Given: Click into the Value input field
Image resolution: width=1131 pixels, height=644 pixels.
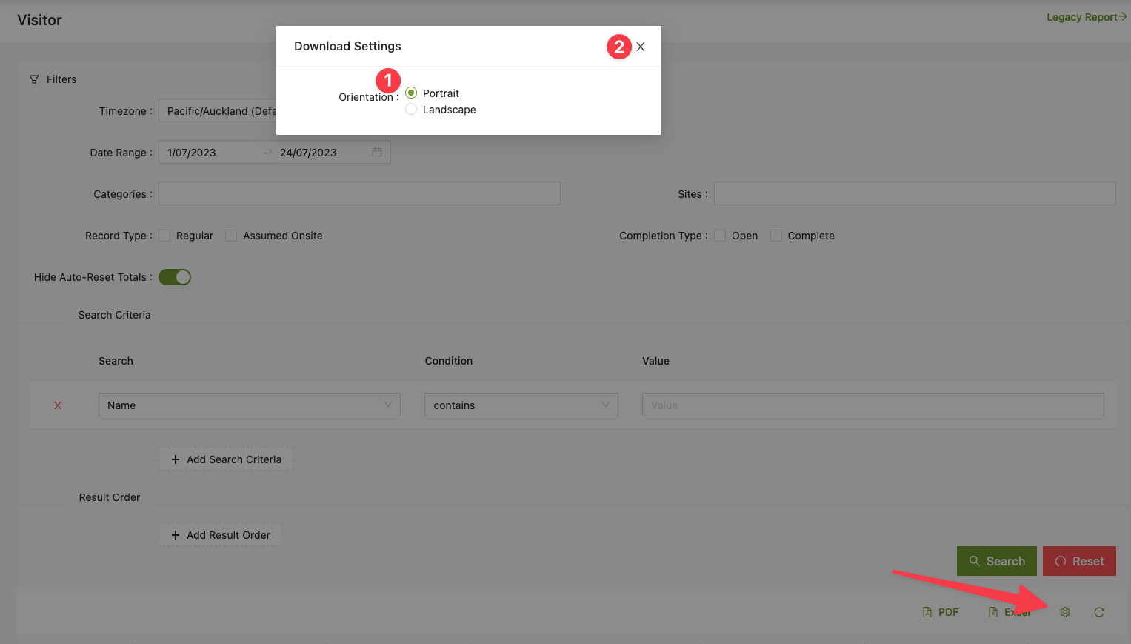Looking at the screenshot, I should [873, 405].
